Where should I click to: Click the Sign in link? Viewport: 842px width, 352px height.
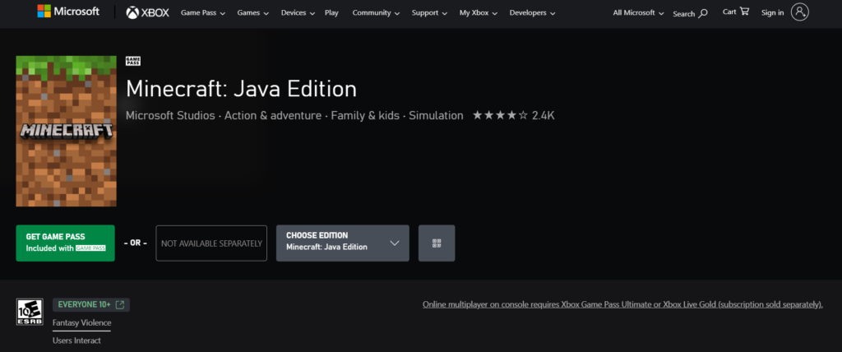pyautogui.click(x=772, y=13)
